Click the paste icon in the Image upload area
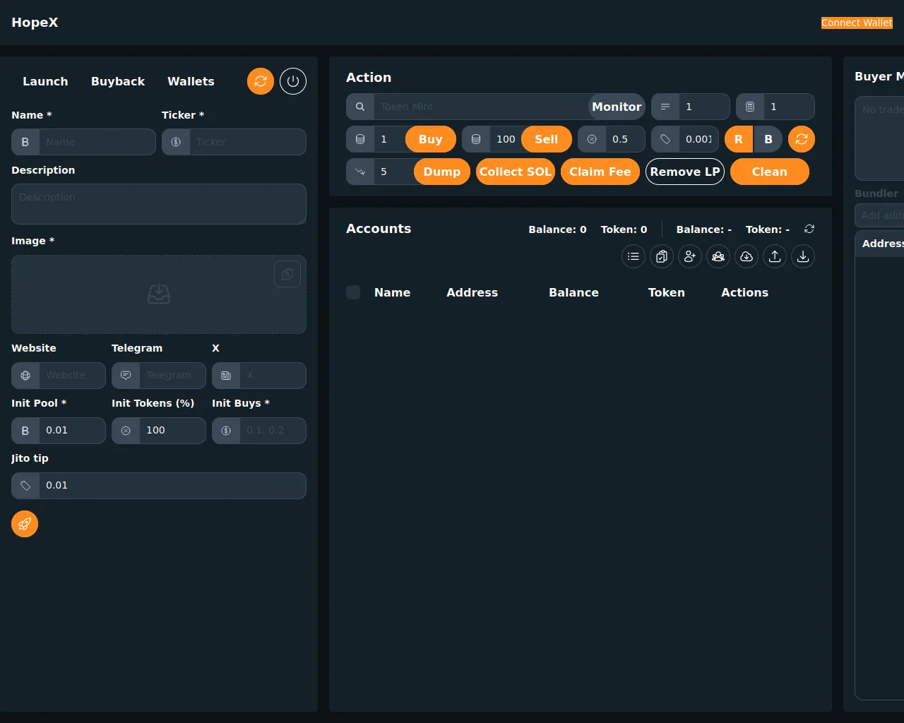 coord(287,274)
